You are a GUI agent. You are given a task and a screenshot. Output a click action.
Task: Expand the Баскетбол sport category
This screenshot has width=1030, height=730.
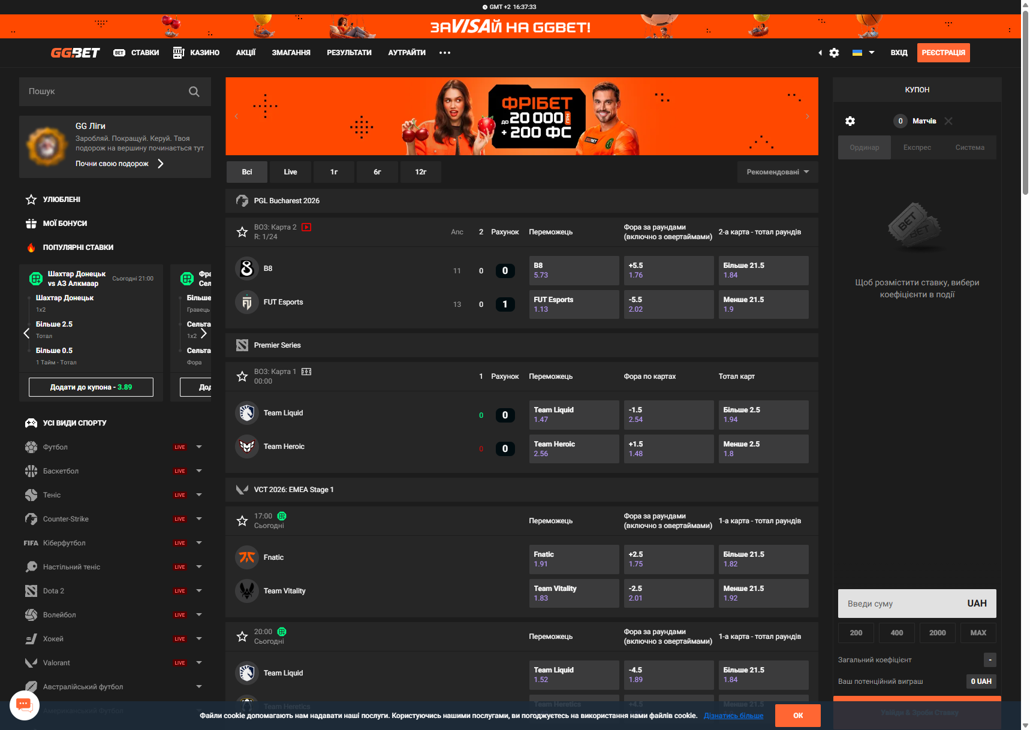pyautogui.click(x=199, y=471)
